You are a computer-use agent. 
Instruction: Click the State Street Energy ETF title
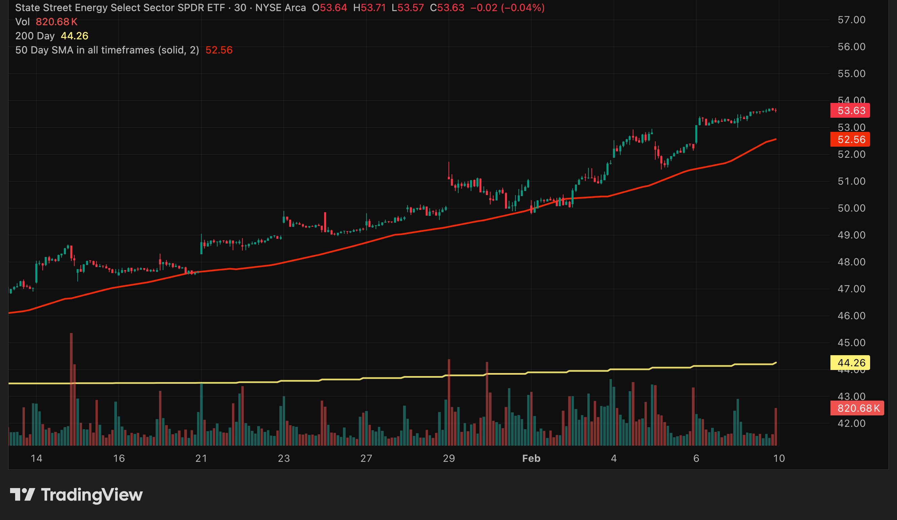pos(120,8)
